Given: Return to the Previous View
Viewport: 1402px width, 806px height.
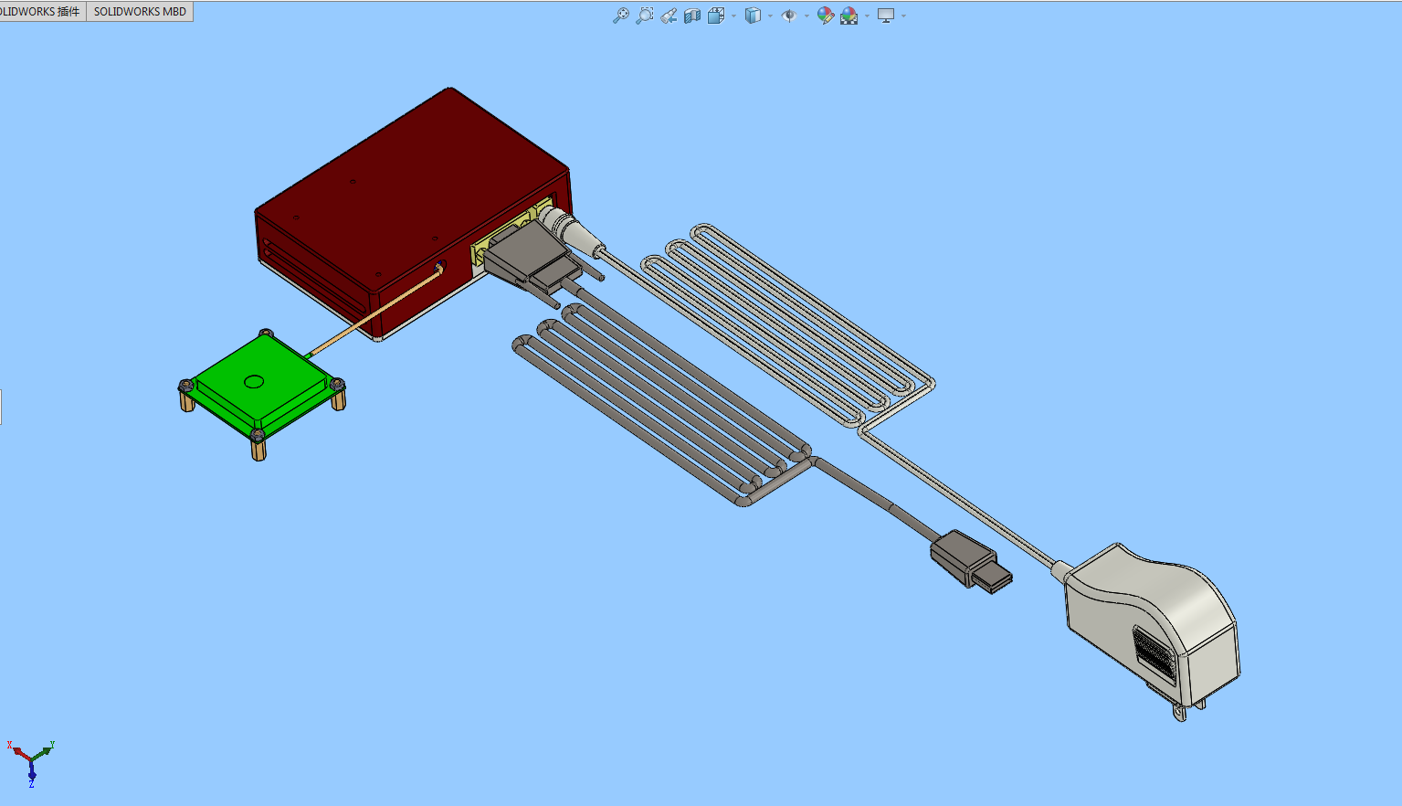Looking at the screenshot, I should [x=669, y=16].
